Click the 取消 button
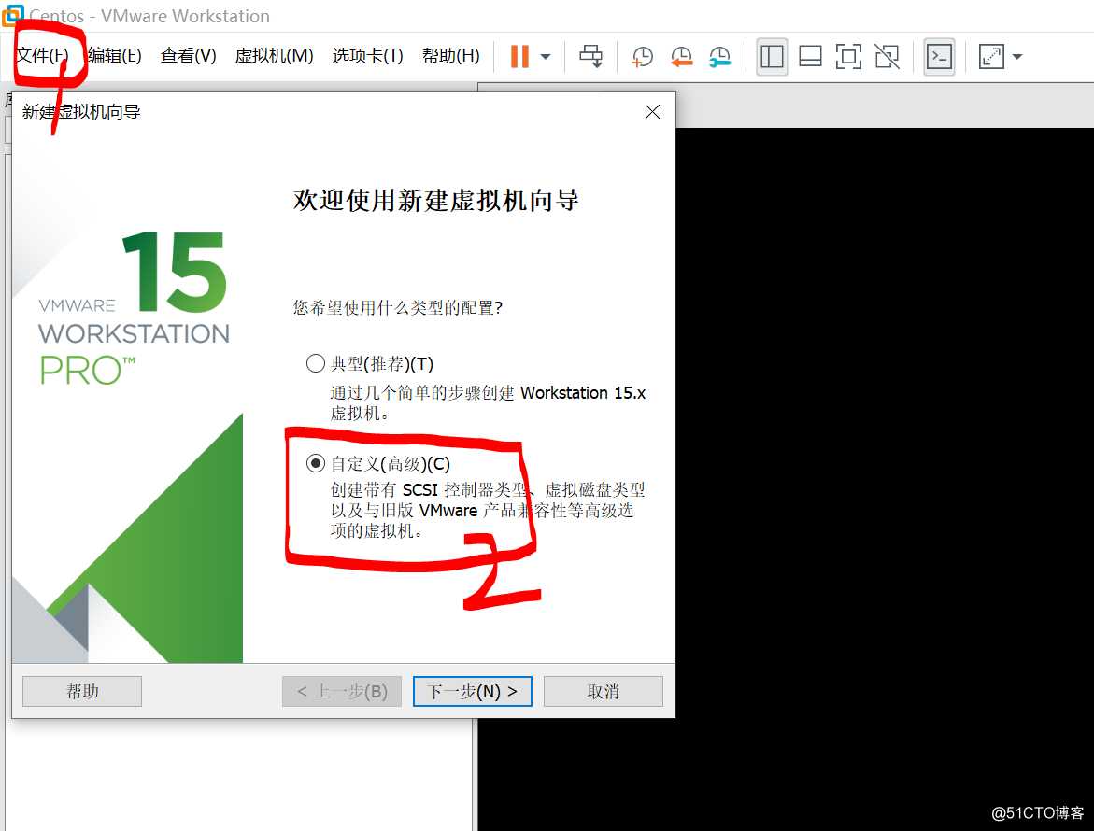This screenshot has height=831, width=1094. (x=603, y=691)
